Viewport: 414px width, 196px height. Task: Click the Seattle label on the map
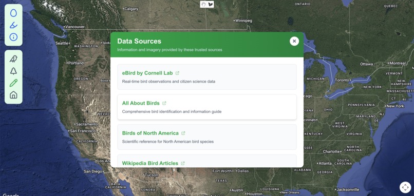click(x=62, y=43)
